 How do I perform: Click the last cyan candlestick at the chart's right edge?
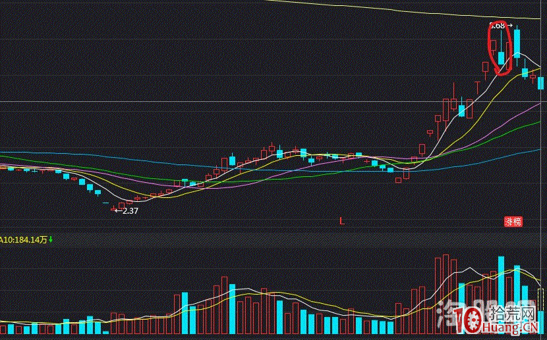point(540,83)
